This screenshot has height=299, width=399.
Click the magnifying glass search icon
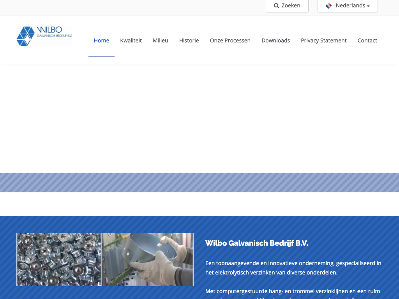(276, 6)
